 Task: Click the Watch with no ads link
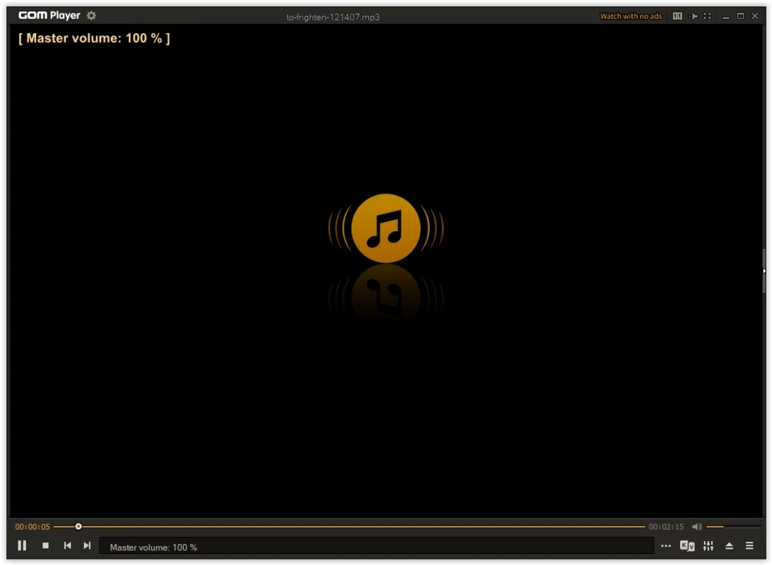[x=631, y=16]
